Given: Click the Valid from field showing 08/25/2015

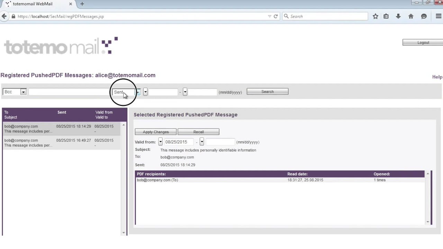Looking at the screenshot, I should [179, 142].
